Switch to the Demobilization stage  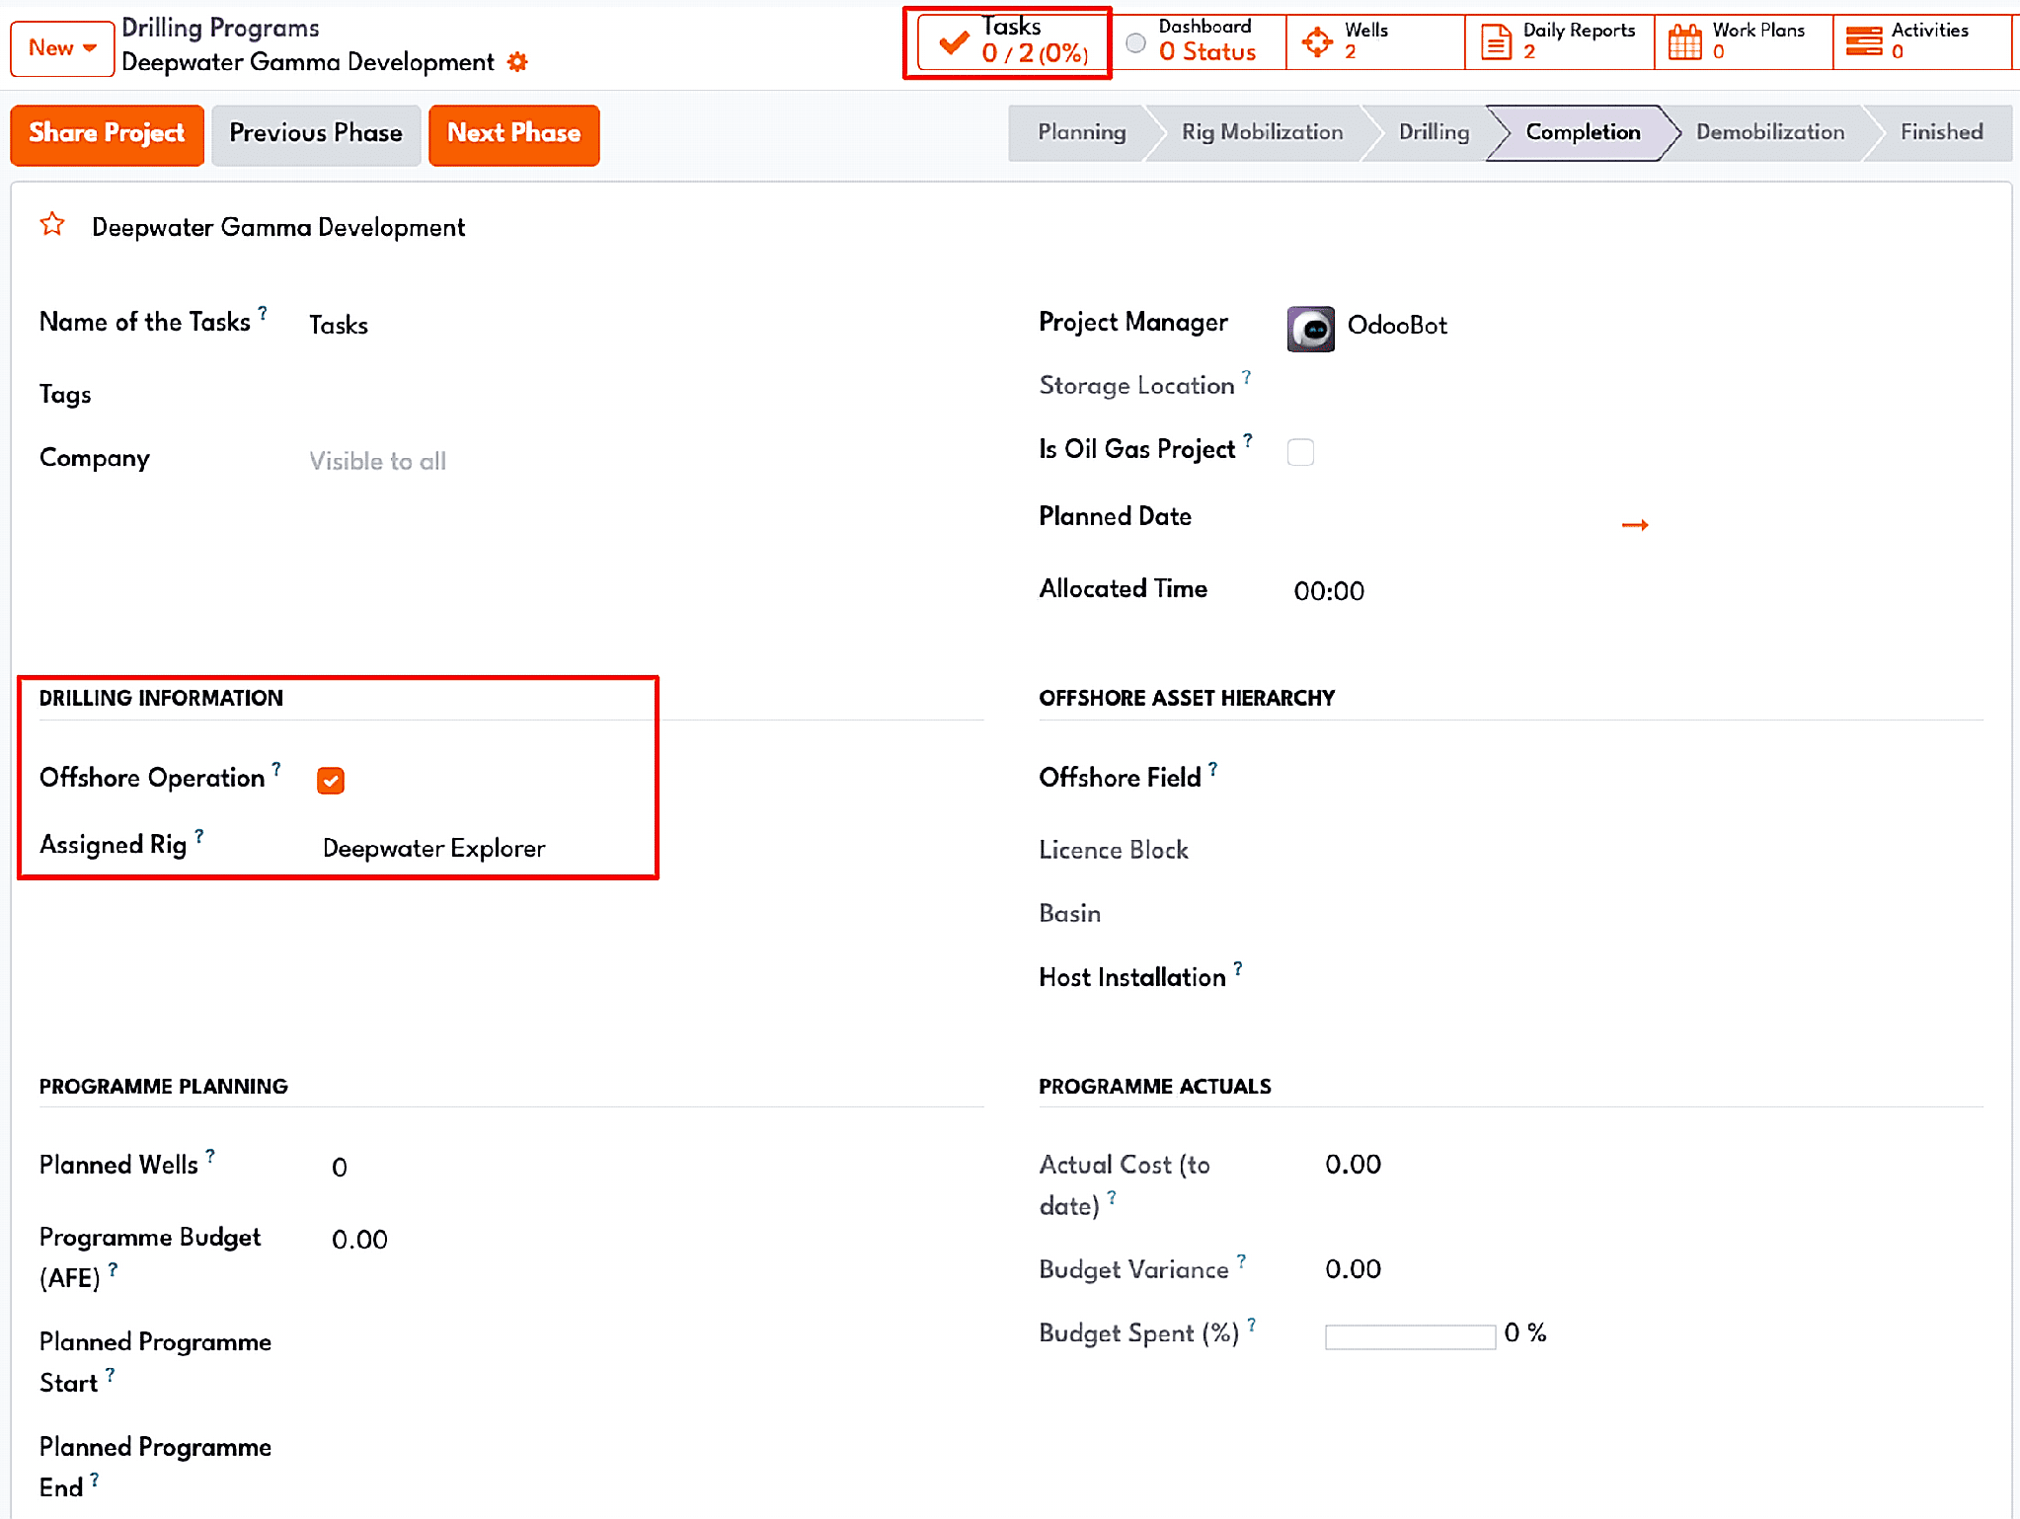pyautogui.click(x=1769, y=132)
